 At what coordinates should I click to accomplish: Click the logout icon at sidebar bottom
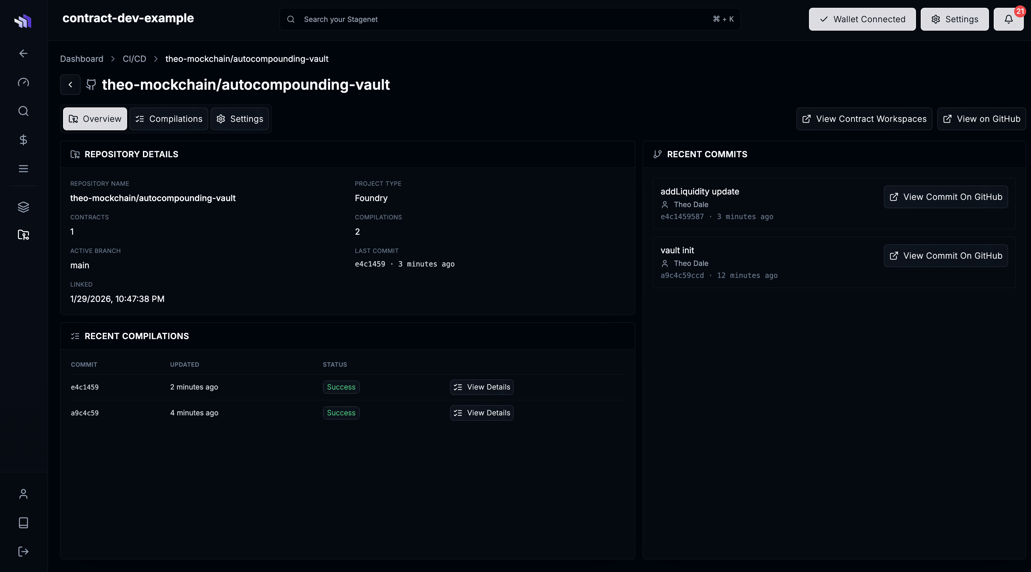click(23, 552)
